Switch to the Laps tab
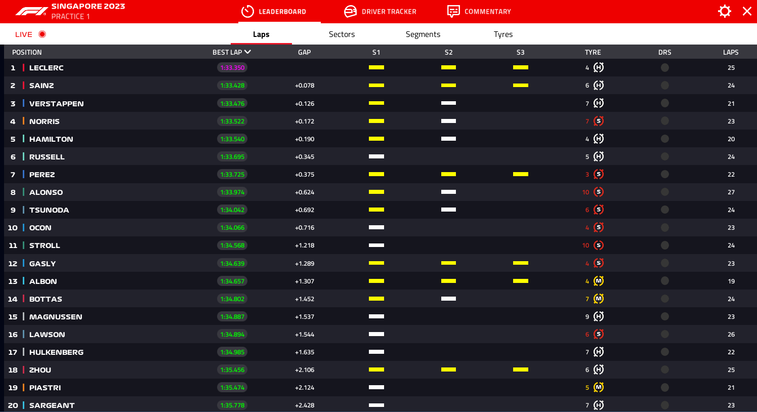757x412 pixels. (x=261, y=34)
